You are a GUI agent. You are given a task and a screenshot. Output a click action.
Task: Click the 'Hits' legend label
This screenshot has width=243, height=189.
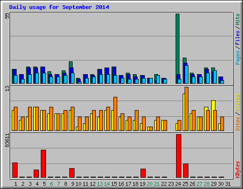pyautogui.click(x=237, y=19)
